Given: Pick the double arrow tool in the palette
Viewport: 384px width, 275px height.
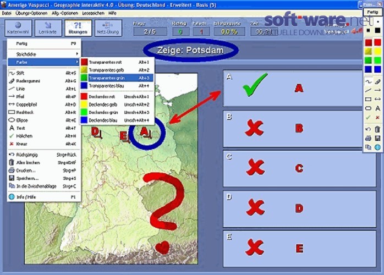Looking at the screenshot, I should tap(377, 99).
